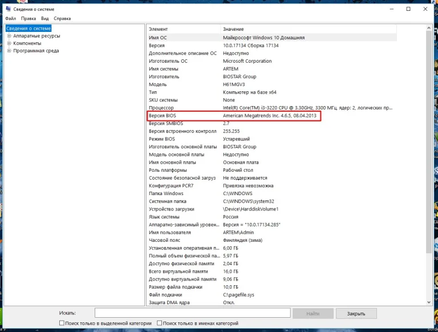Select the 255.255 controller version value

coord(232,131)
